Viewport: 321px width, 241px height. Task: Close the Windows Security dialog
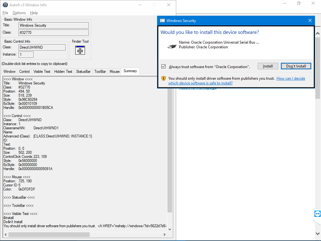(310, 20)
